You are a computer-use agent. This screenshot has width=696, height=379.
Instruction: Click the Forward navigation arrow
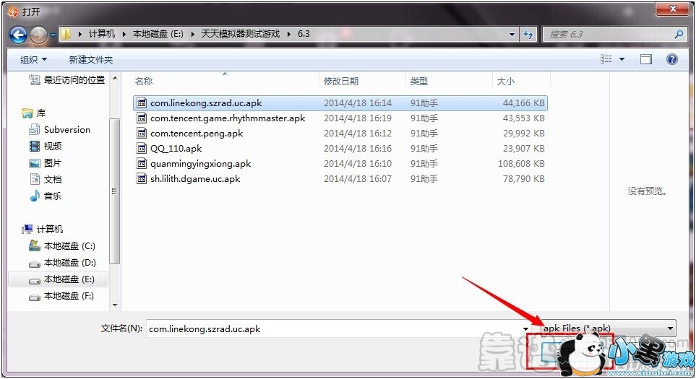click(38, 35)
